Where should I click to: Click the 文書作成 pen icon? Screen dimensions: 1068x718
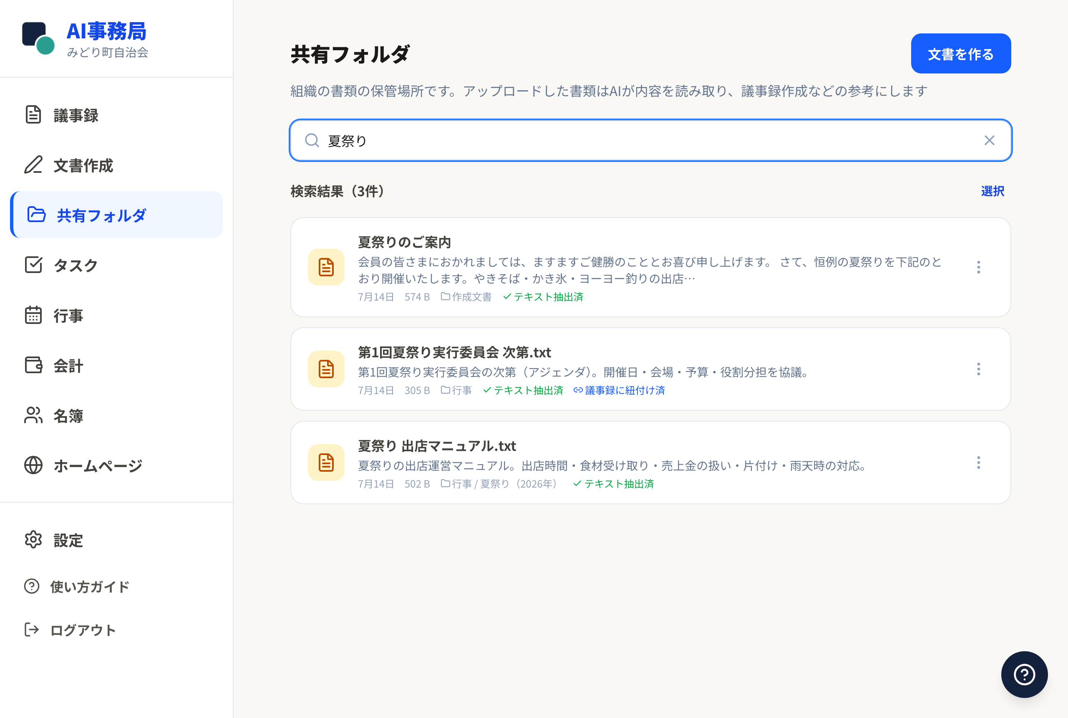(x=33, y=165)
